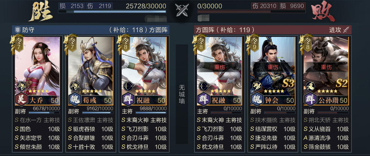This screenshot has height=156, width=370.
Task: Click the 败 defeat emblem
Action: tap(323, 12)
